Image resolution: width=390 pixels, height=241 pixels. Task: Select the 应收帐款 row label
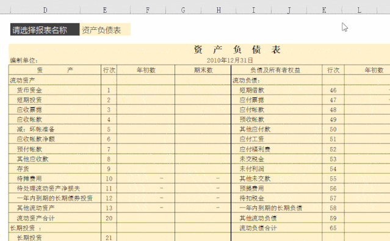pos(29,120)
